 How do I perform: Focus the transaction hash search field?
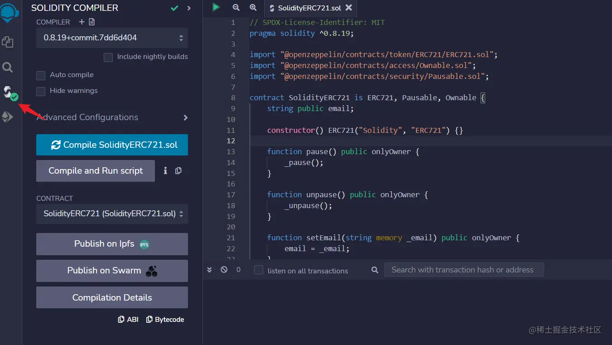pyautogui.click(x=464, y=270)
